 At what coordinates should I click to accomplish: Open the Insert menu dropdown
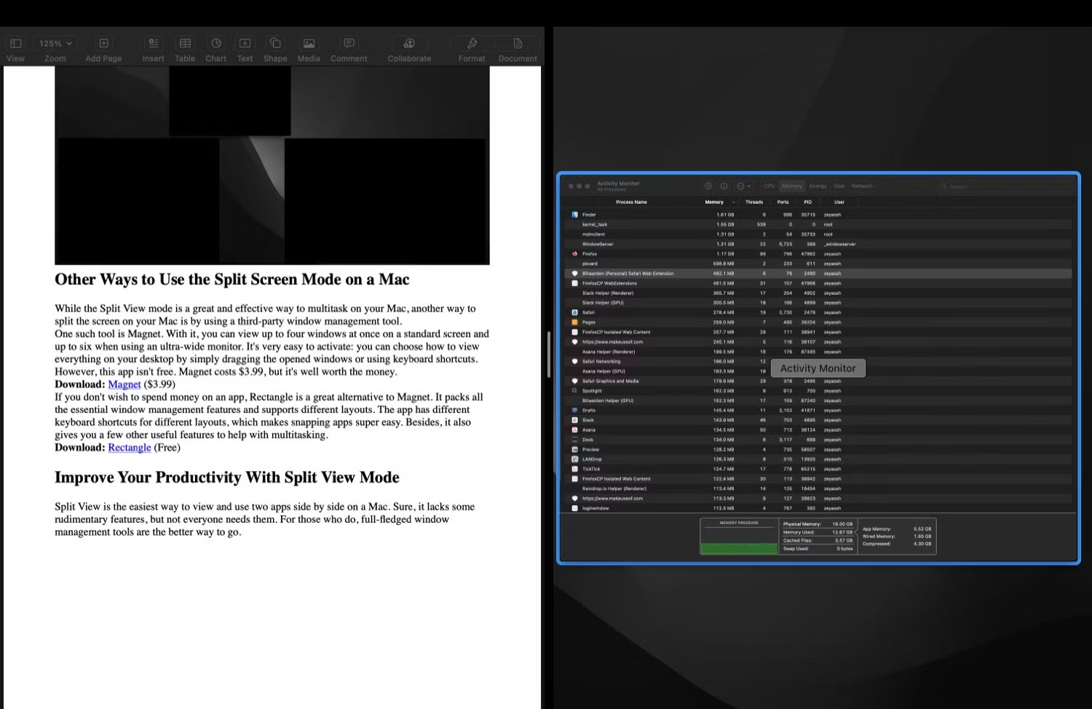(x=152, y=44)
